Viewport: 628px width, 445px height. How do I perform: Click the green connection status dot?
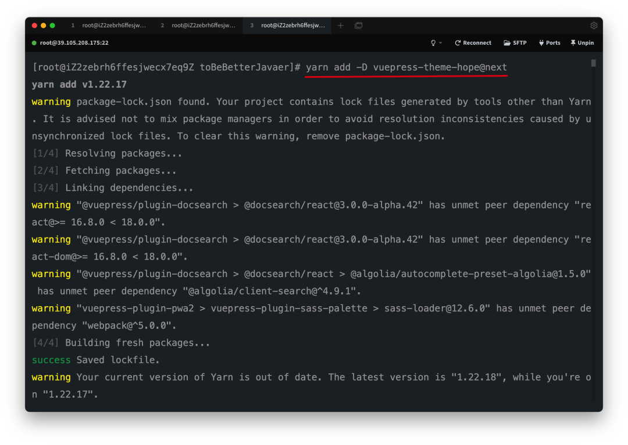coord(34,43)
